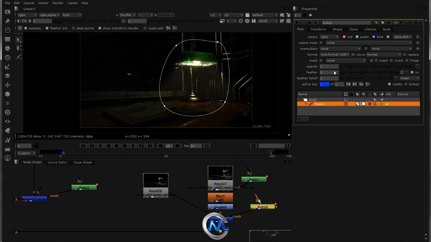Open the Color nodes wheel icon
The height and width of the screenshot is (242, 431).
click(x=7, y=48)
